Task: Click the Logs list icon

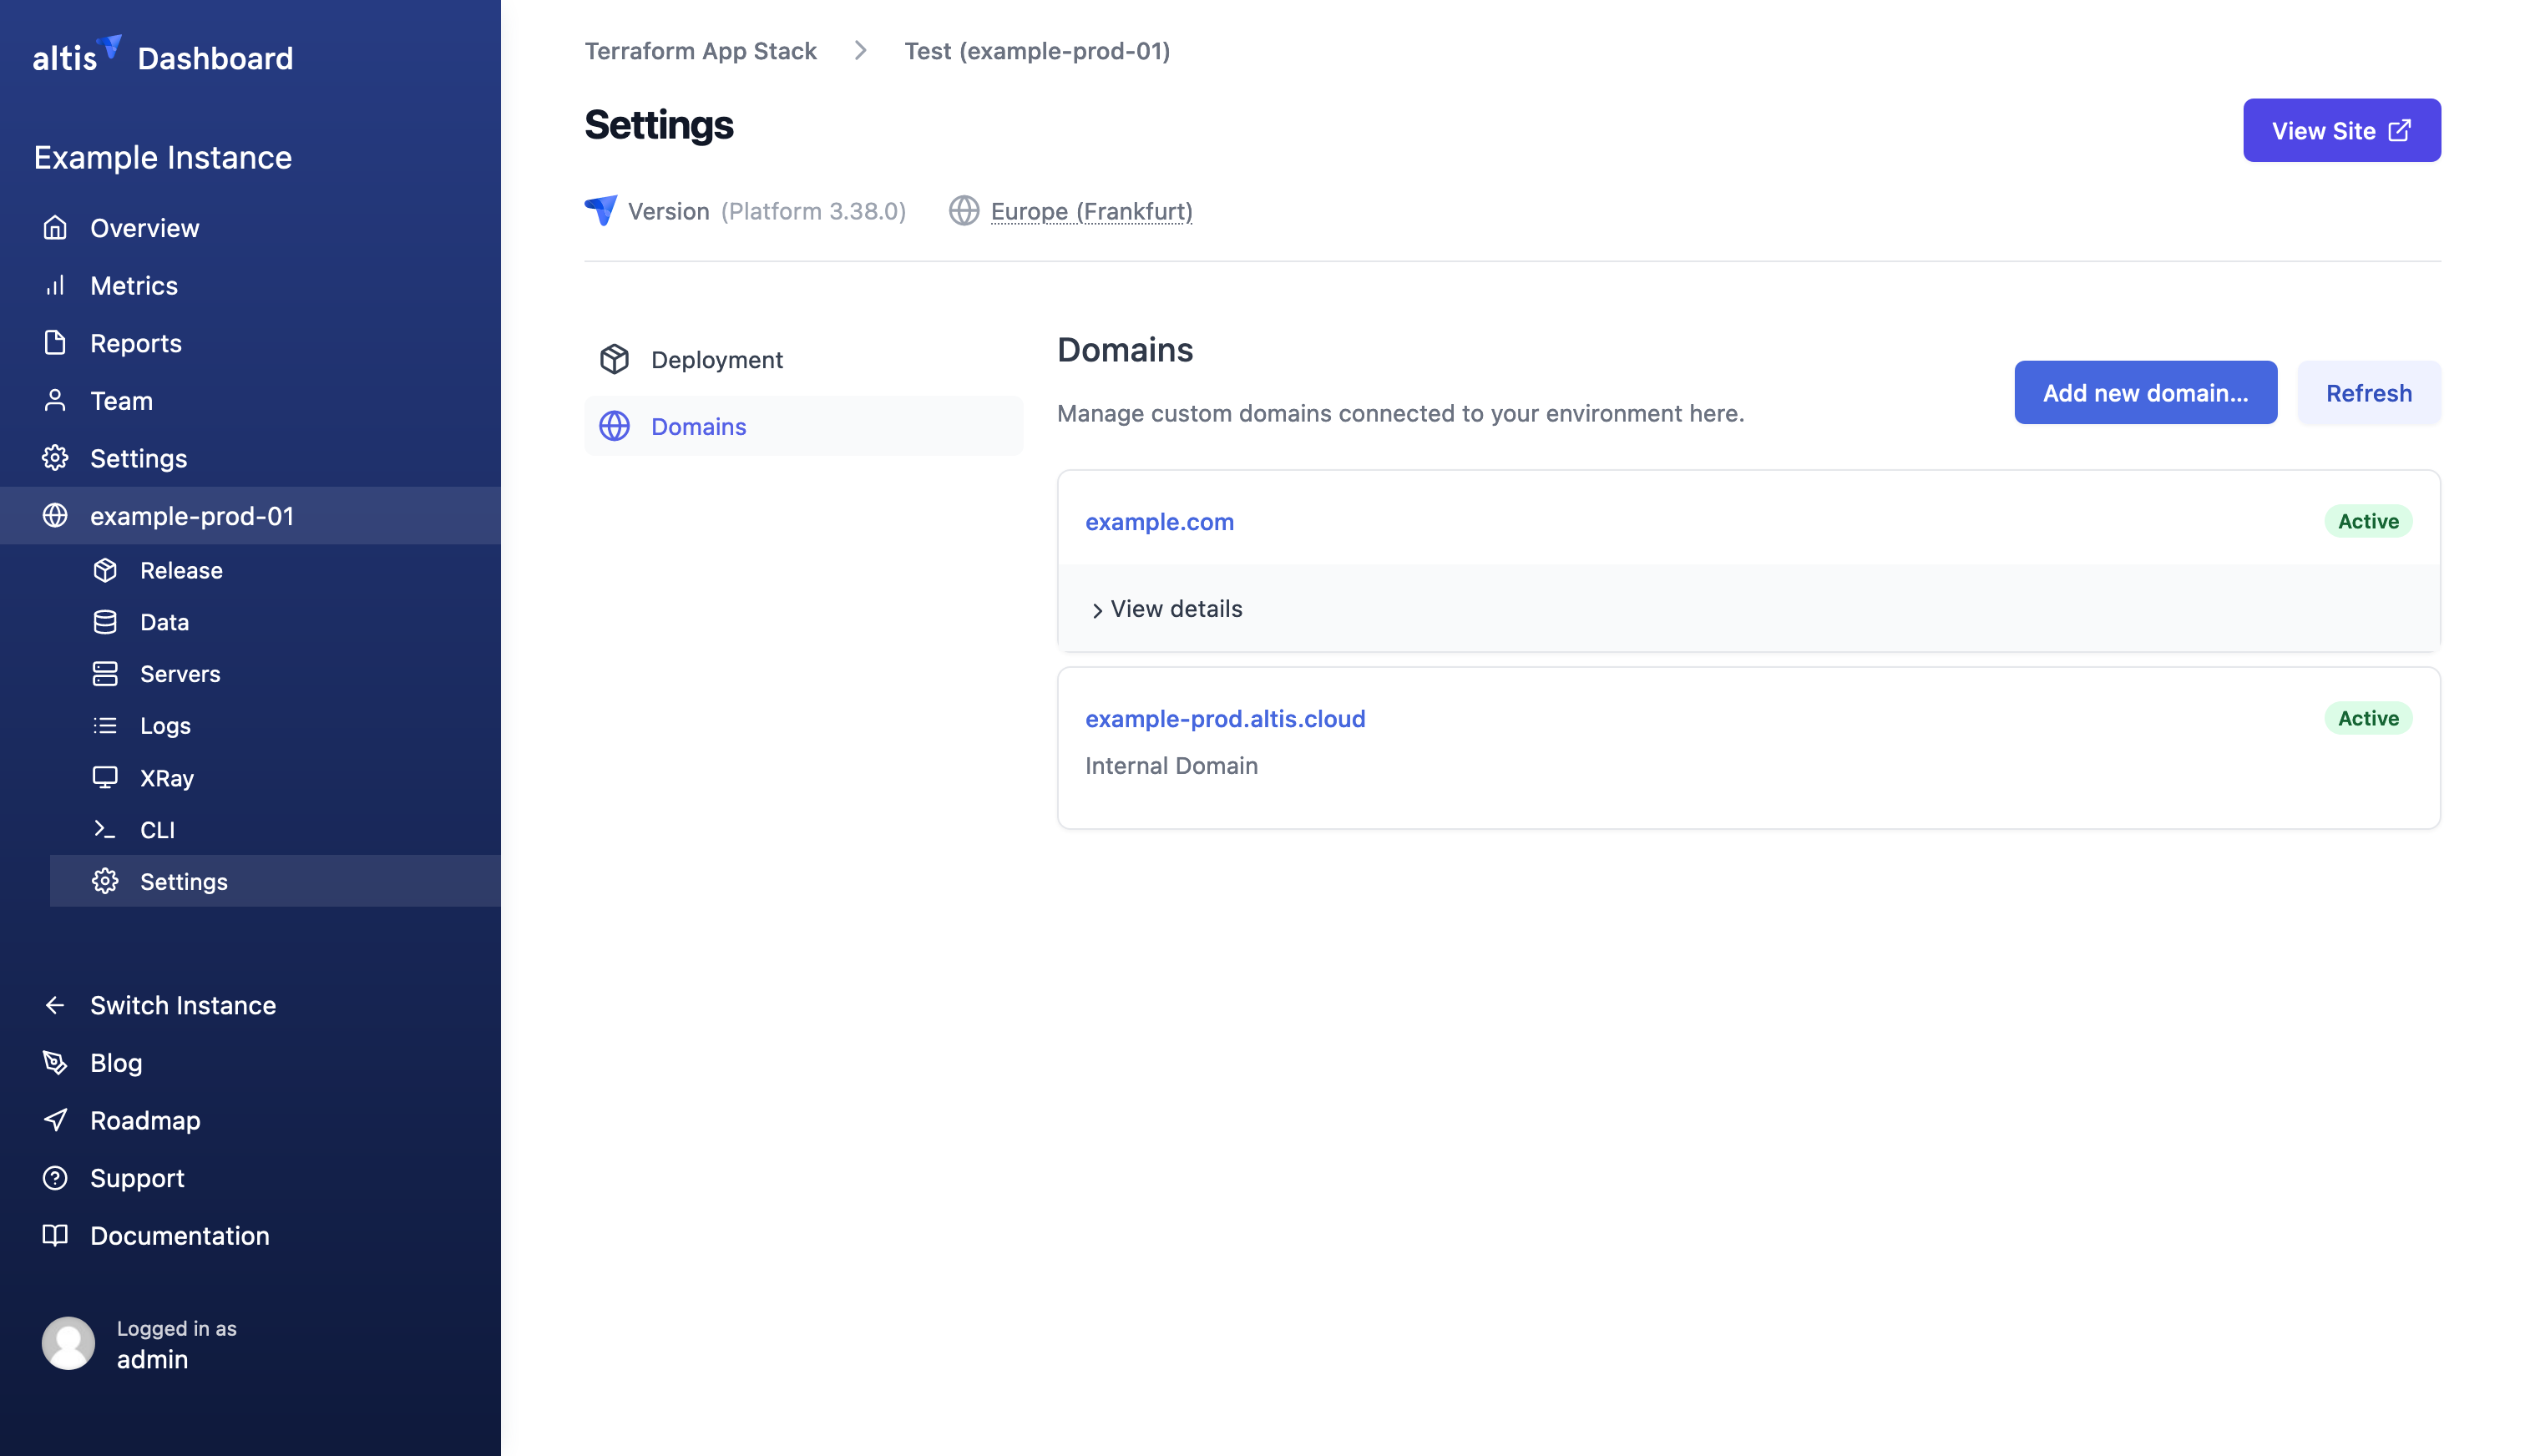Action: point(105,726)
